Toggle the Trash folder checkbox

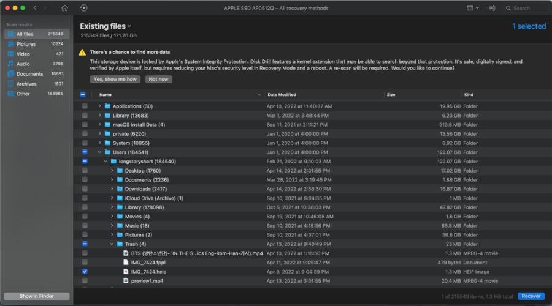[85, 244]
